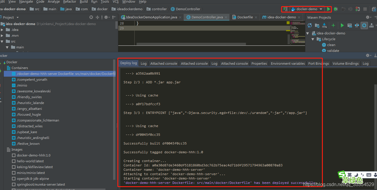Download sources using the blue download icon
Screen dimensions: 377x190
pyautogui.click(x=324, y=25)
